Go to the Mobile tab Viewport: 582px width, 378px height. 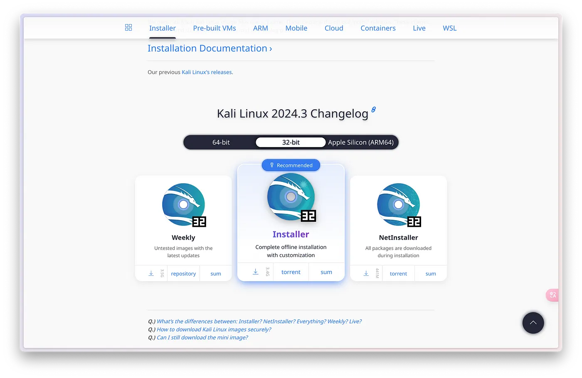296,28
